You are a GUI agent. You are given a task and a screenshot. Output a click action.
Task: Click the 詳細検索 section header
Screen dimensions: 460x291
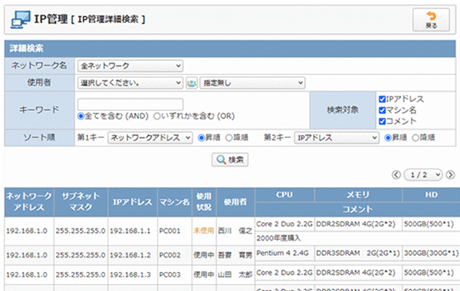point(230,48)
